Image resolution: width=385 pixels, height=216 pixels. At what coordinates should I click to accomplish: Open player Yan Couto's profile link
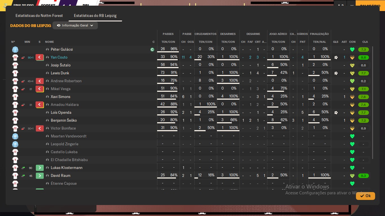click(x=59, y=57)
